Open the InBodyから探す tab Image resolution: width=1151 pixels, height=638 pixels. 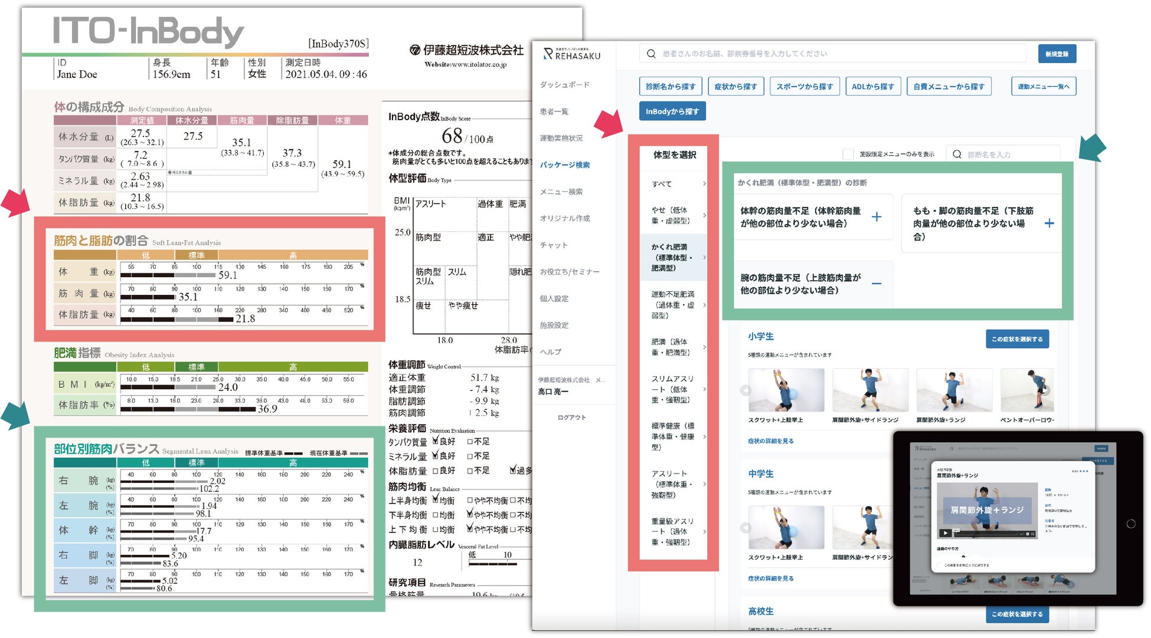(x=672, y=111)
